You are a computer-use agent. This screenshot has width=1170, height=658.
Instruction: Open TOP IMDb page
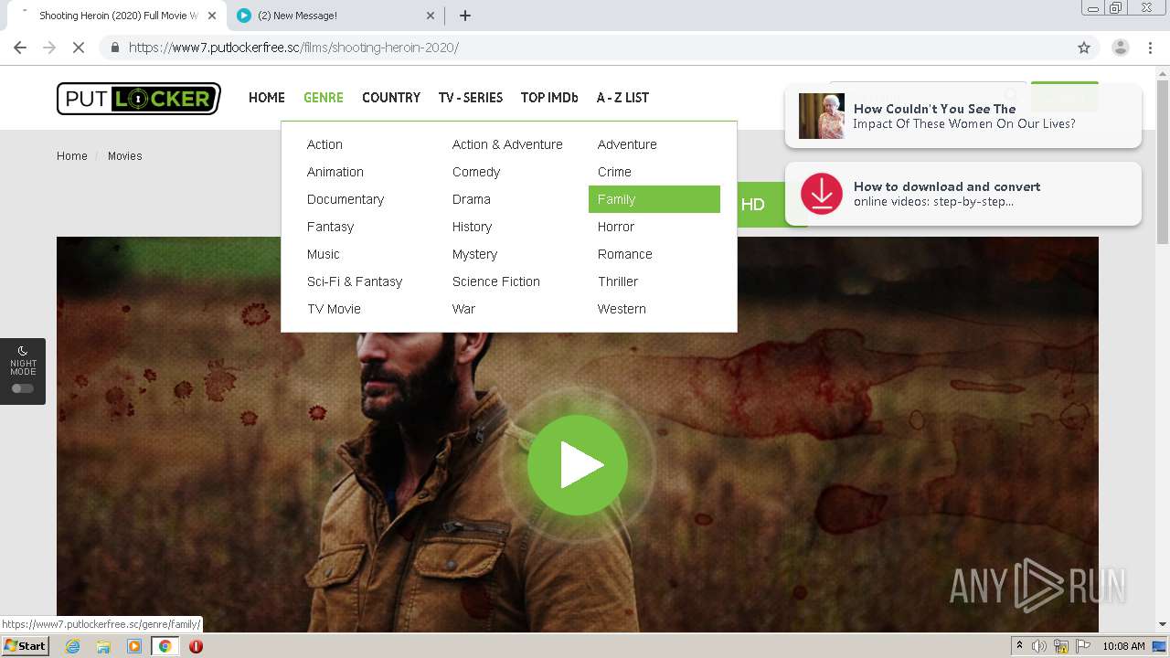coord(549,98)
